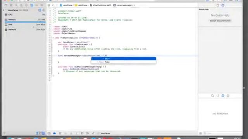Open the File inspector tab icon
The width and height of the screenshot is (248, 139).
pos(218,5)
